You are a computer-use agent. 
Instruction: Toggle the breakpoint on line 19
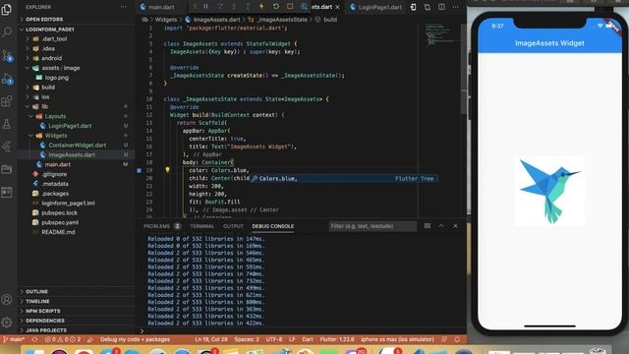click(140, 170)
